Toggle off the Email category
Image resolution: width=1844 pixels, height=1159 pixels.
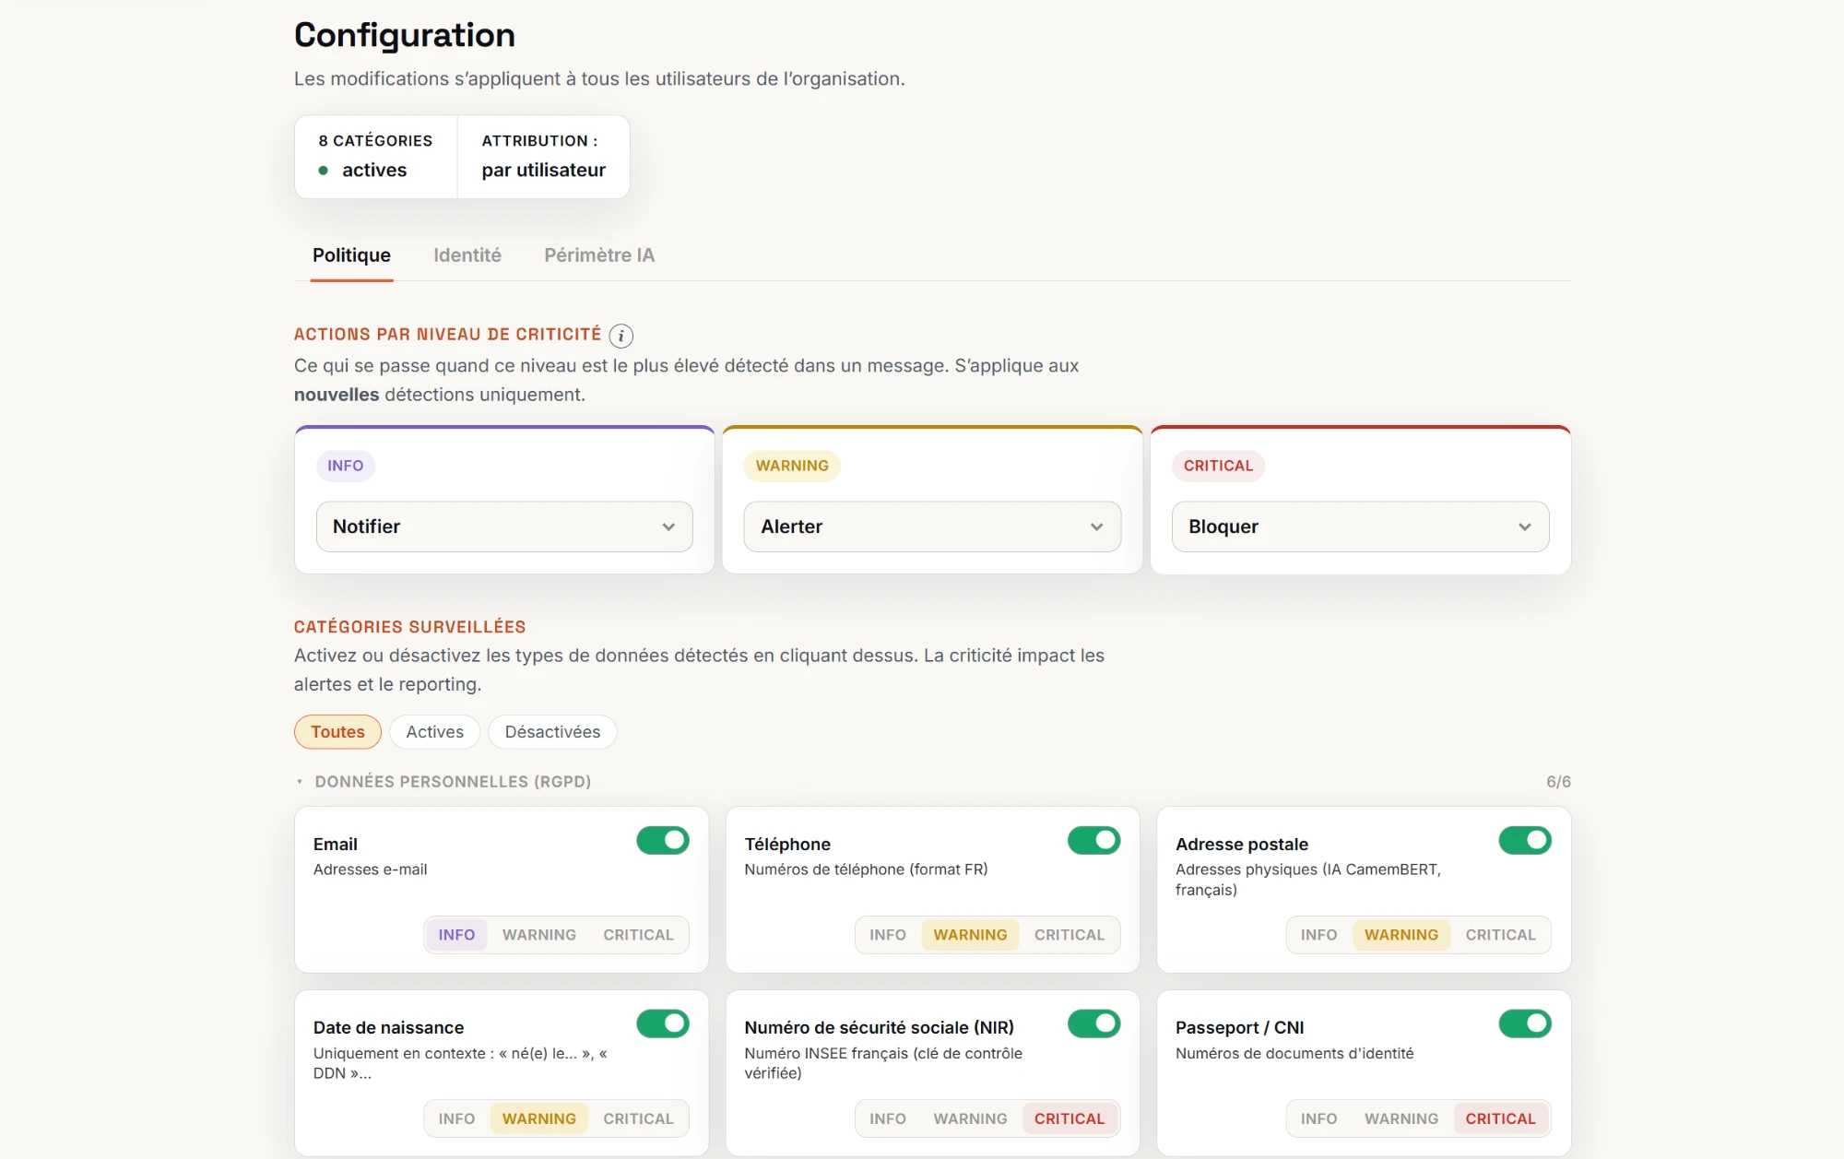click(x=663, y=840)
